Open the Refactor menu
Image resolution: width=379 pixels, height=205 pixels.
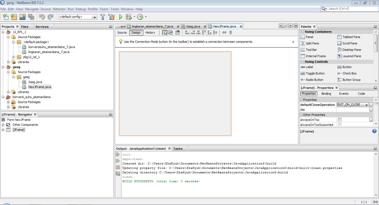click(x=59, y=9)
